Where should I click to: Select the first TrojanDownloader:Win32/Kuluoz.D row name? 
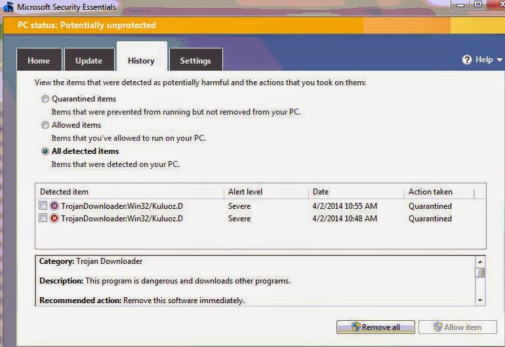tap(122, 206)
